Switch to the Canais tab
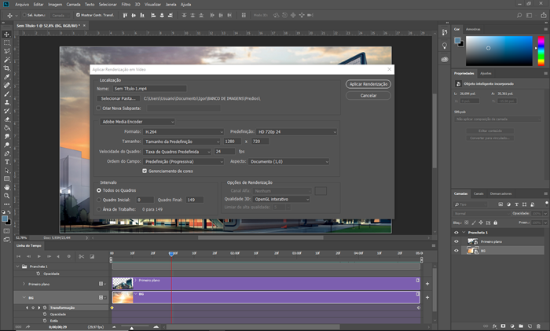The width and height of the screenshot is (550, 331). click(x=478, y=193)
